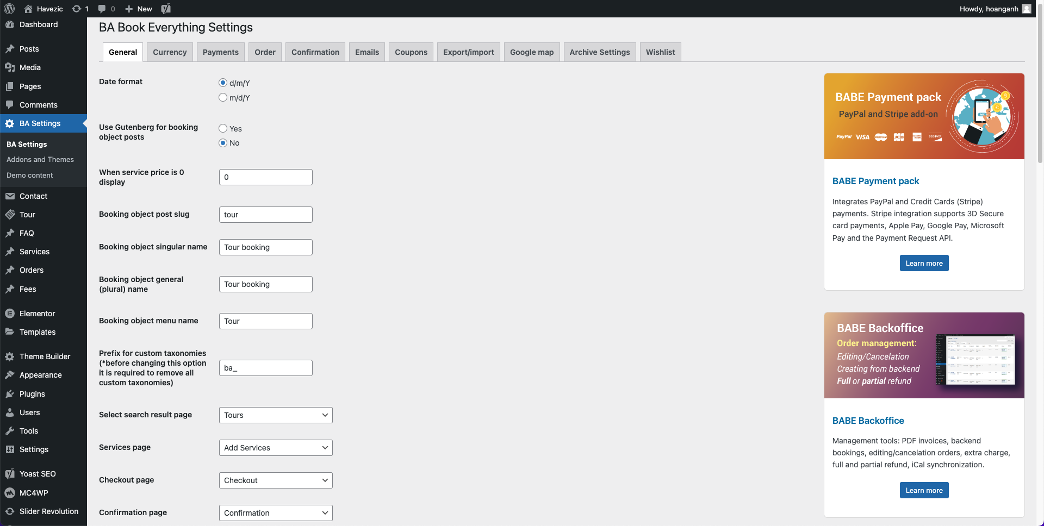This screenshot has width=1044, height=526.
Task: Click the BA Settings gear icon
Action: (x=10, y=123)
